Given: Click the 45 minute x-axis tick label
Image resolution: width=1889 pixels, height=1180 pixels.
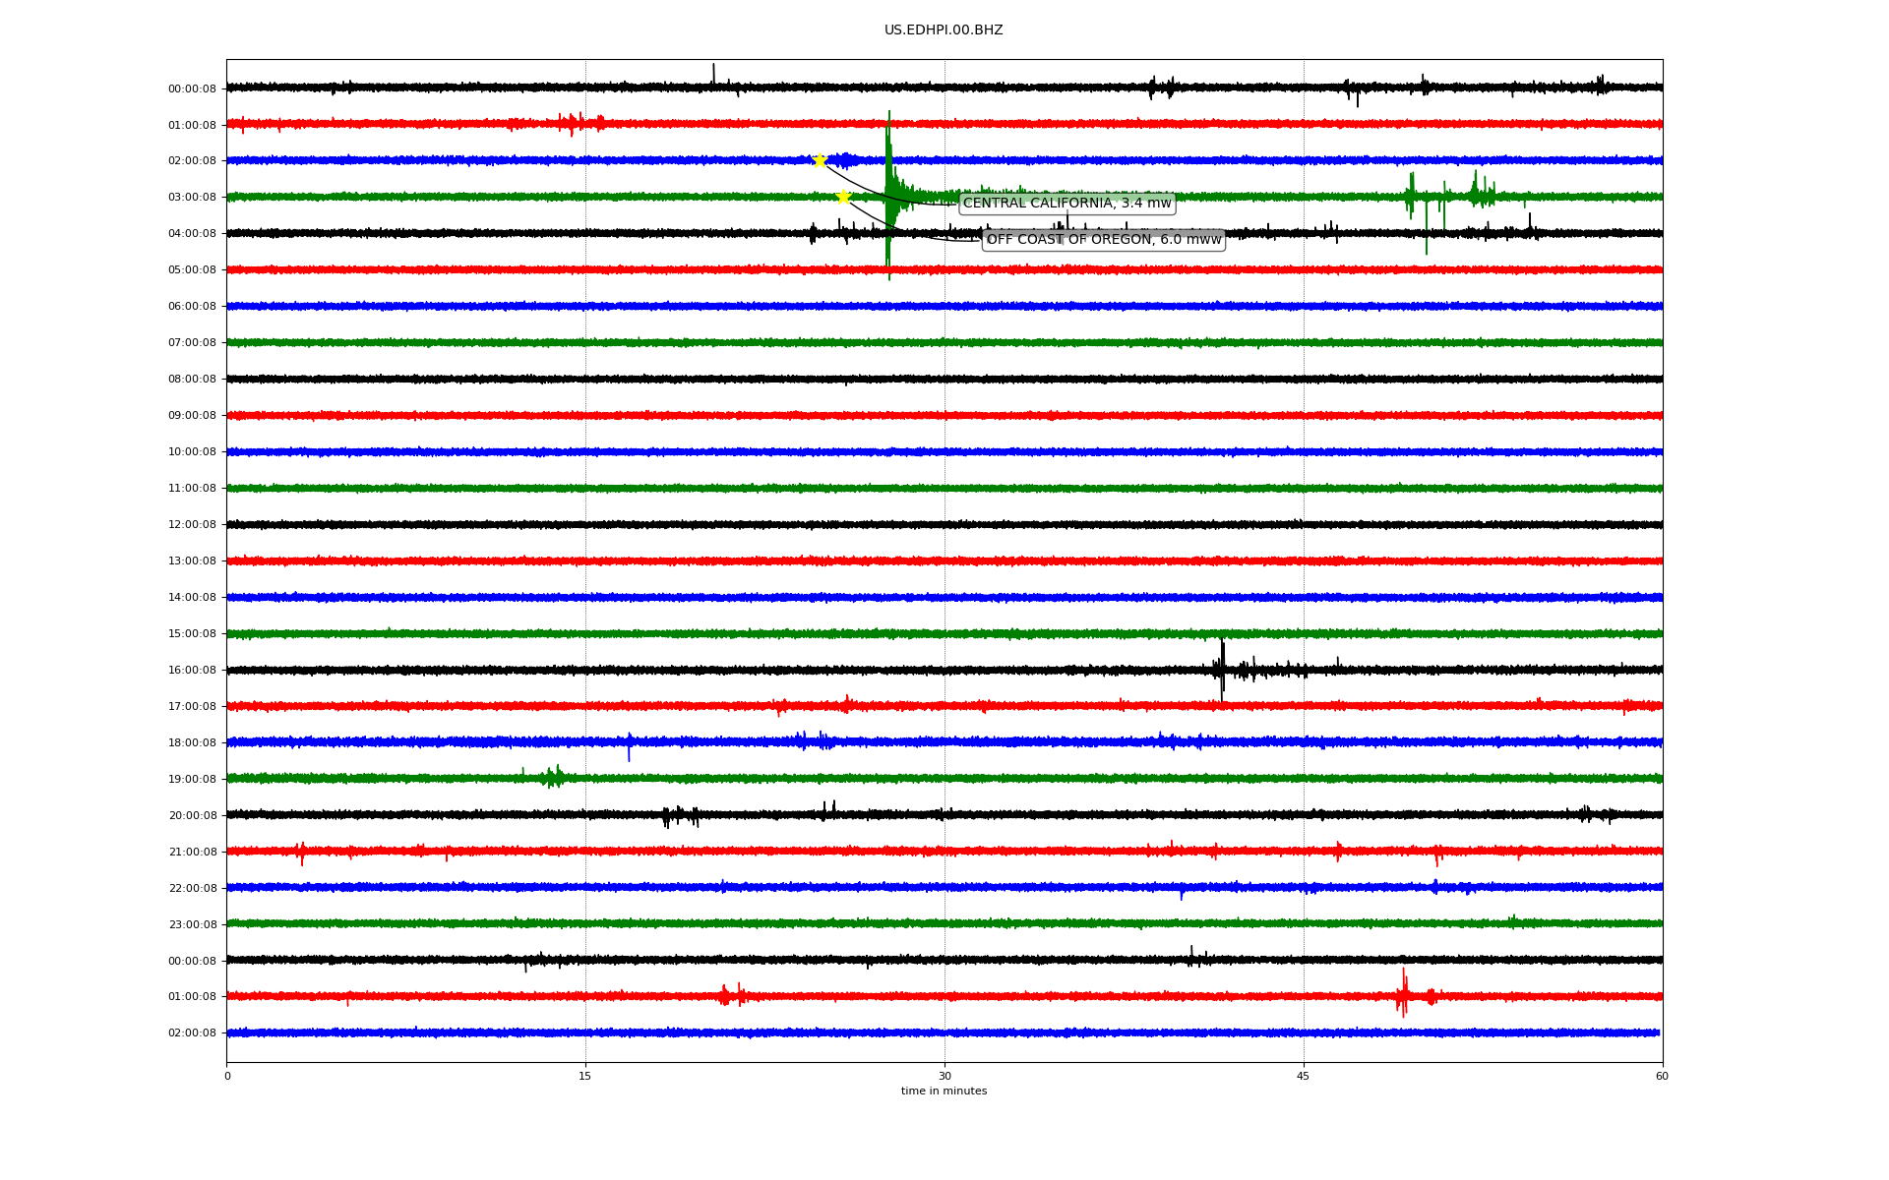Looking at the screenshot, I should (x=1304, y=1076).
